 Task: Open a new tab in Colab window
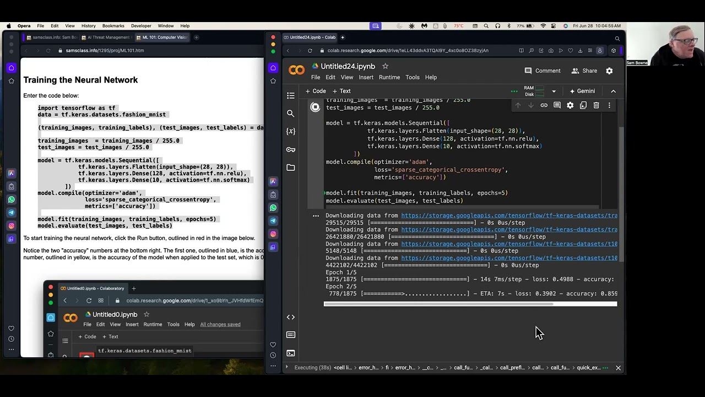(x=343, y=37)
